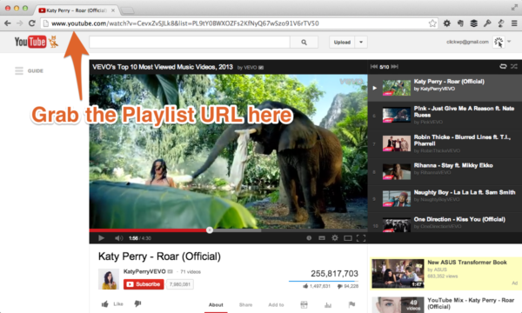Open account menu arrow beside avatar

click(x=509, y=42)
